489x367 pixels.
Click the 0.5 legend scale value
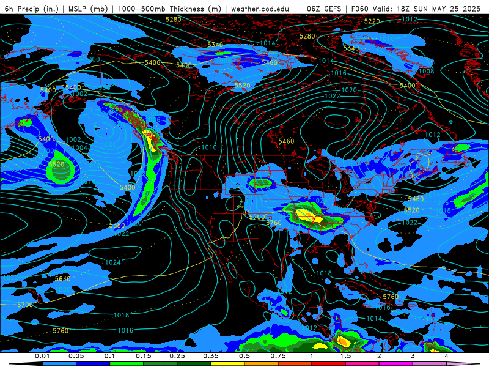click(x=244, y=356)
